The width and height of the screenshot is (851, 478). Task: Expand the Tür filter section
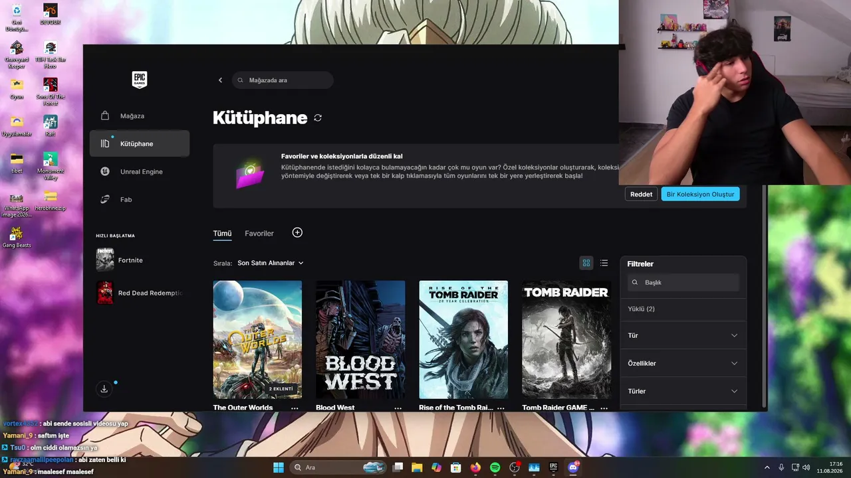pyautogui.click(x=683, y=335)
